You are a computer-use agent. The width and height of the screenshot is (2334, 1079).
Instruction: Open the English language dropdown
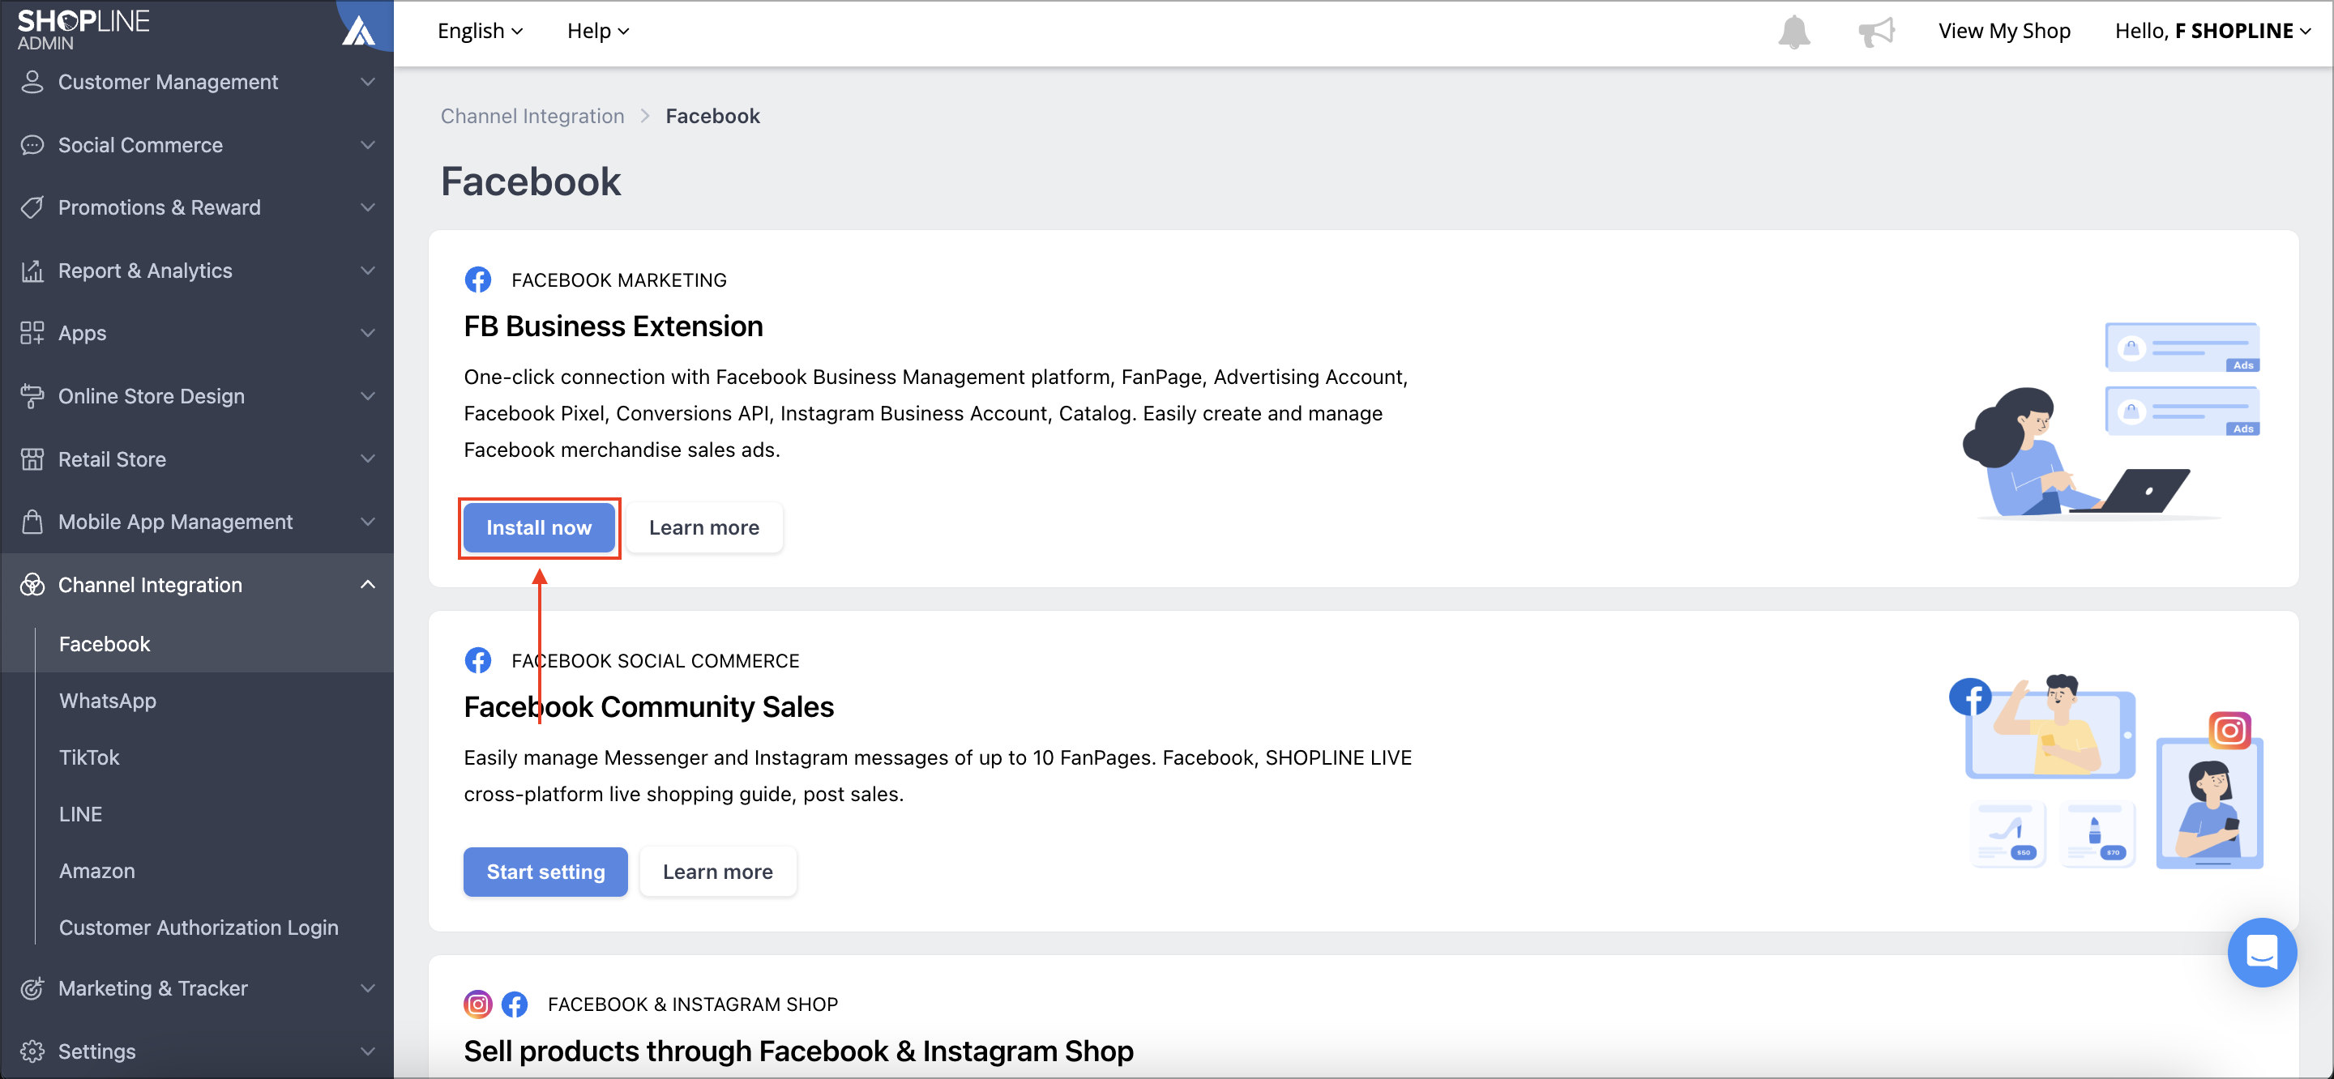click(481, 31)
